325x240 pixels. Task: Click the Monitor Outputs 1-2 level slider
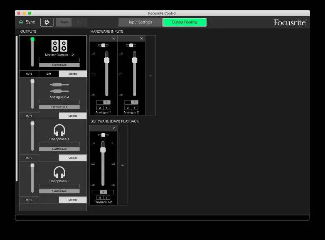pyautogui.click(x=32, y=52)
